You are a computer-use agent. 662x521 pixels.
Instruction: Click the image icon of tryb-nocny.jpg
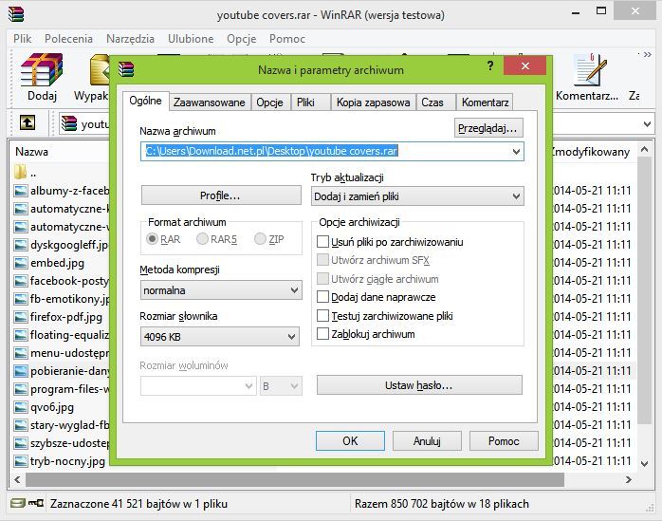coord(20,461)
